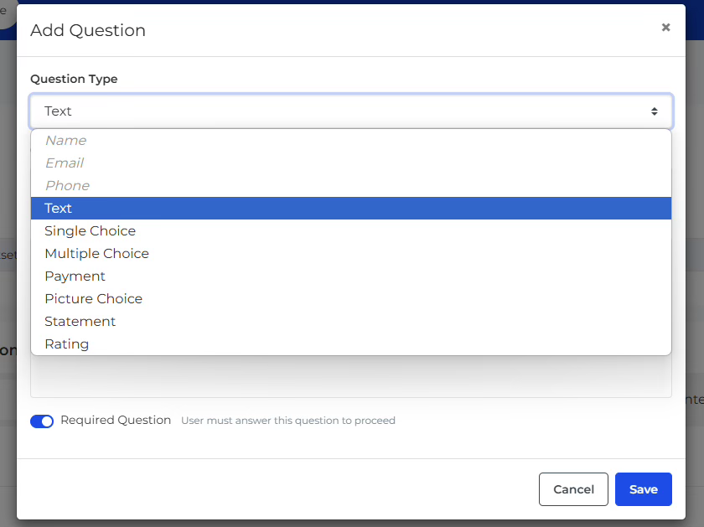Select the Statement question type

pyautogui.click(x=351, y=322)
